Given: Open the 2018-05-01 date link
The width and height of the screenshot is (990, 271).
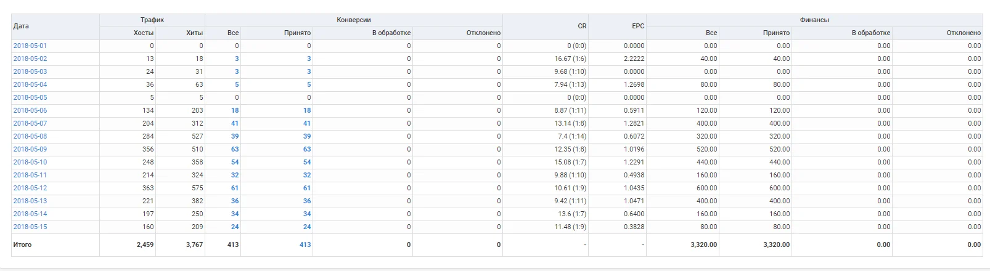Looking at the screenshot, I should 30,46.
